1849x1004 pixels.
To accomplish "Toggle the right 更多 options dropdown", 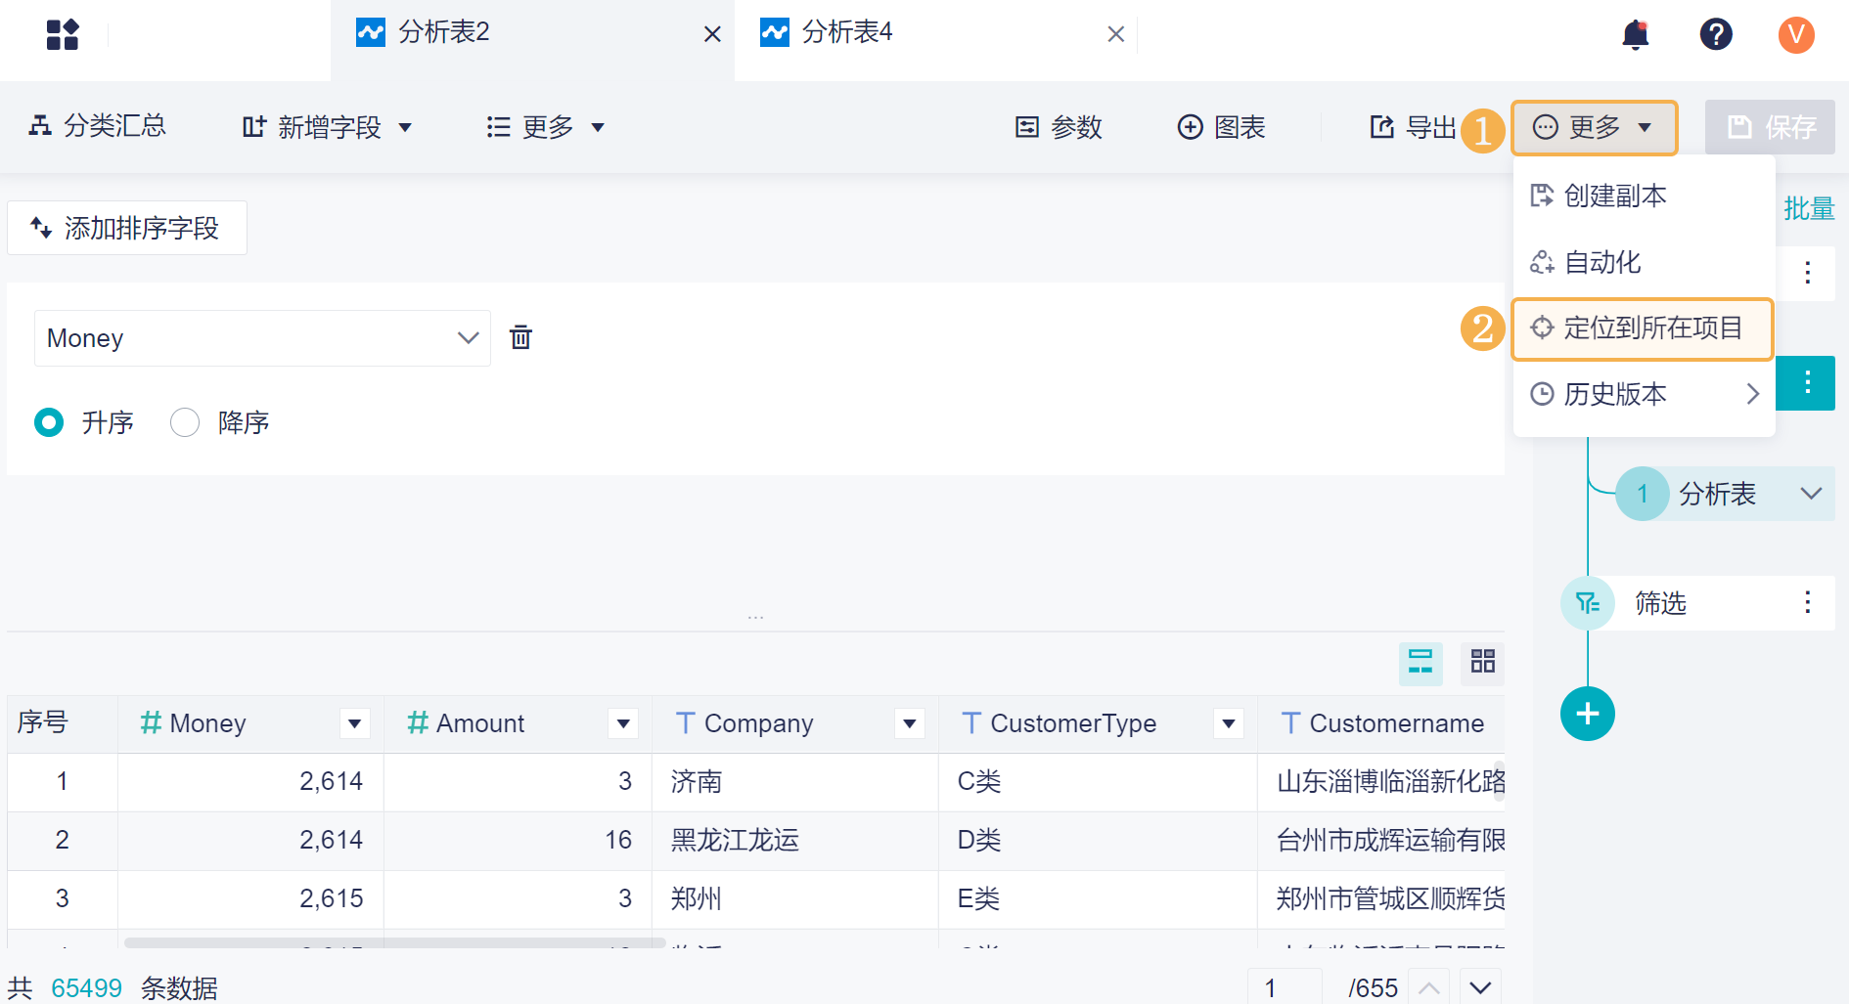I will (1595, 127).
